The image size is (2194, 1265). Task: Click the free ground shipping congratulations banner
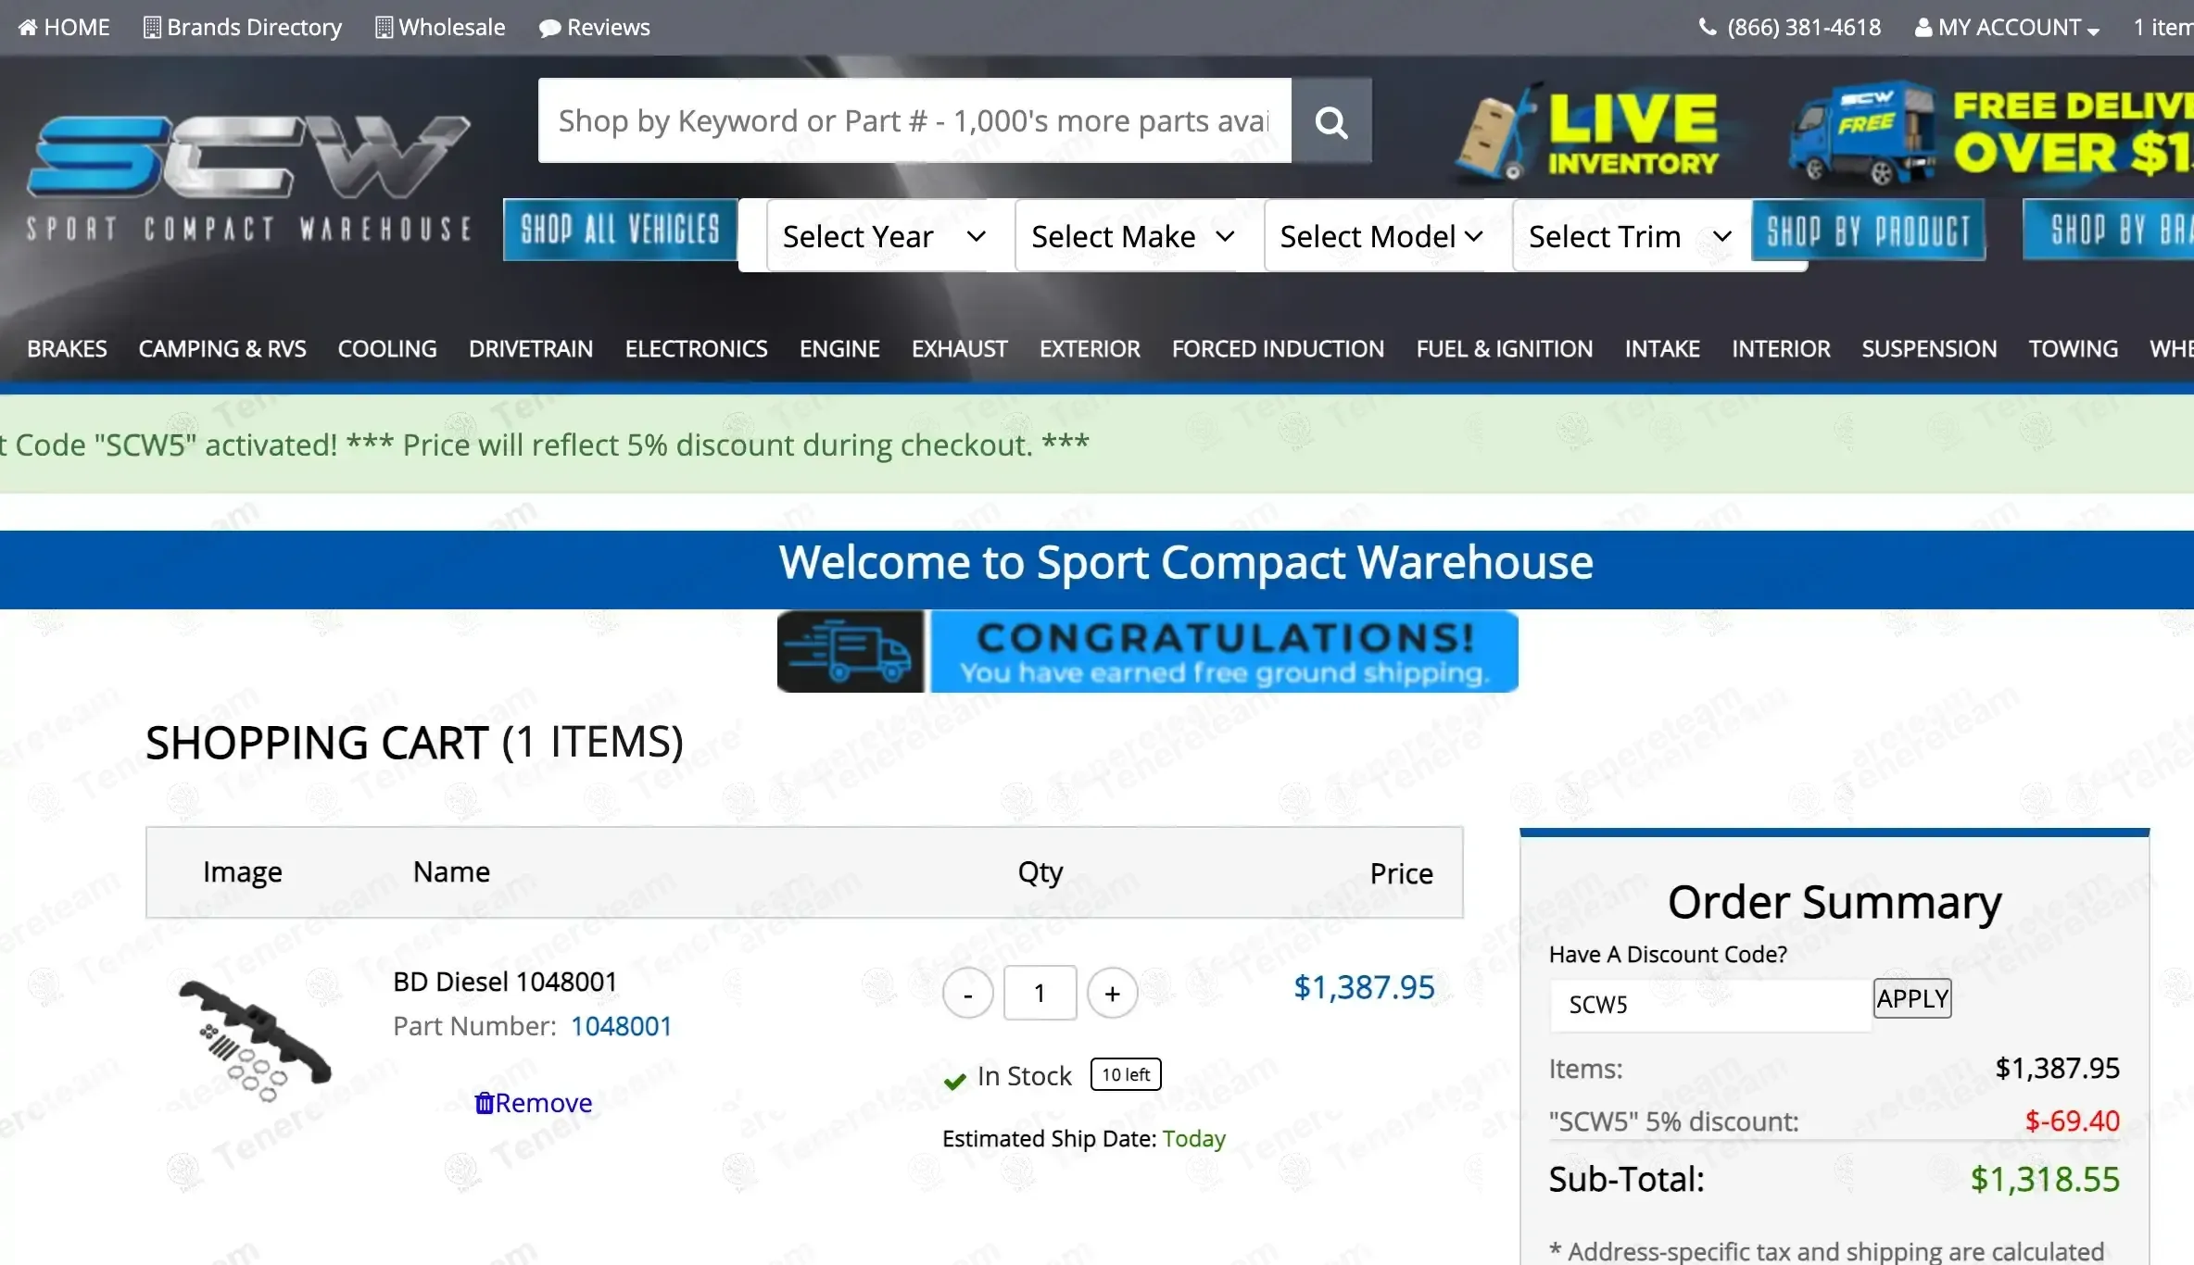pos(1147,651)
